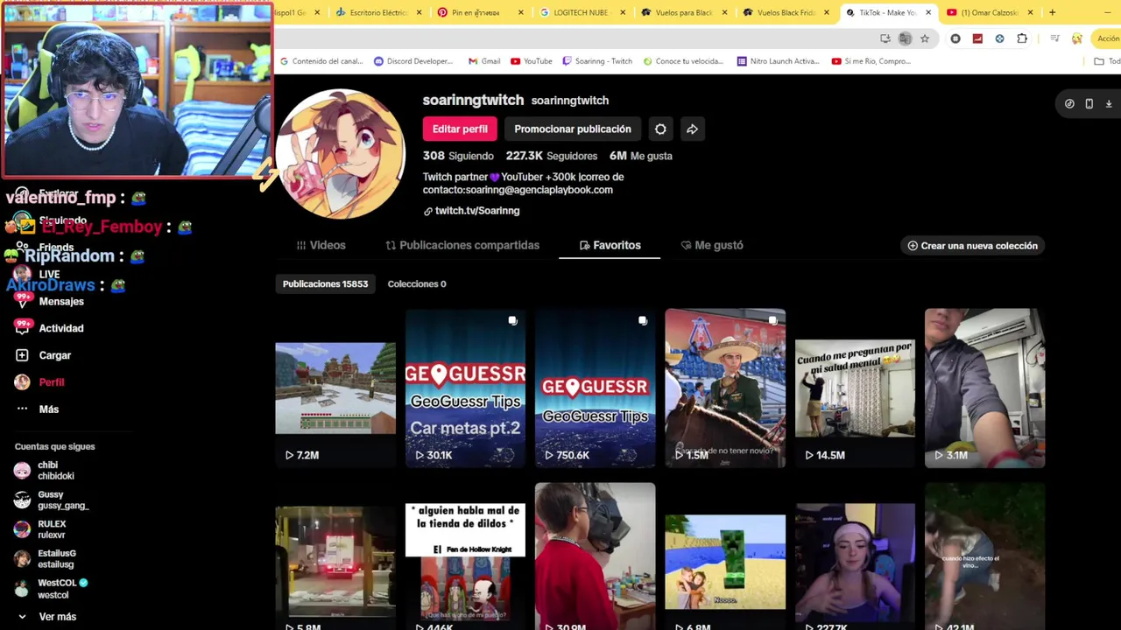Viewport: 1121px width, 630px height.
Task: Open YouTube bookmark
Action: click(x=531, y=61)
